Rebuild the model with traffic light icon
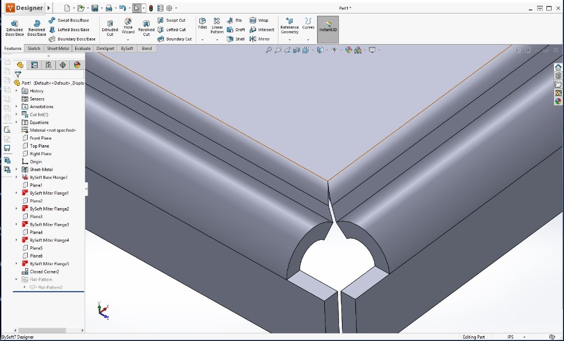 151,8
